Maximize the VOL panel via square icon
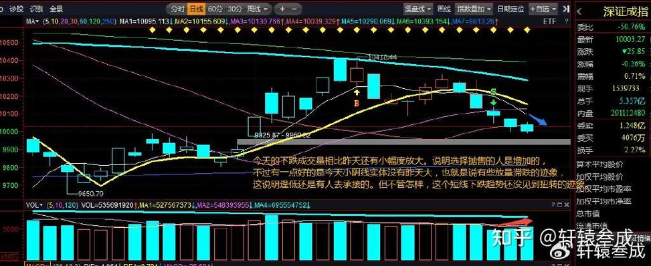The height and width of the screenshot is (266, 651). (x=559, y=205)
